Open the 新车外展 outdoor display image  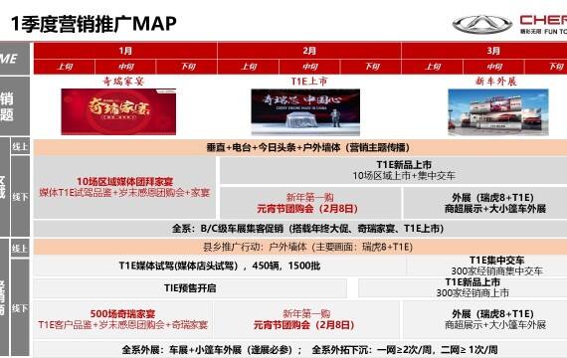(498, 112)
